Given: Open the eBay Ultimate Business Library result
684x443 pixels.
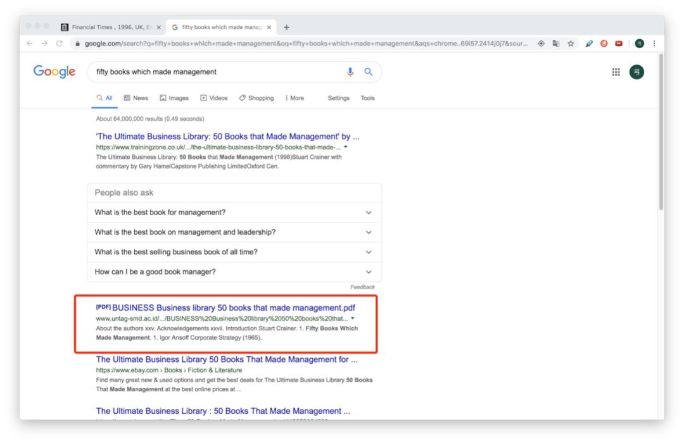Looking at the screenshot, I should coord(227,359).
